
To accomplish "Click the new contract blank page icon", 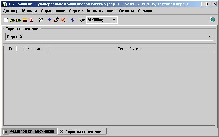I will point(6,20).
